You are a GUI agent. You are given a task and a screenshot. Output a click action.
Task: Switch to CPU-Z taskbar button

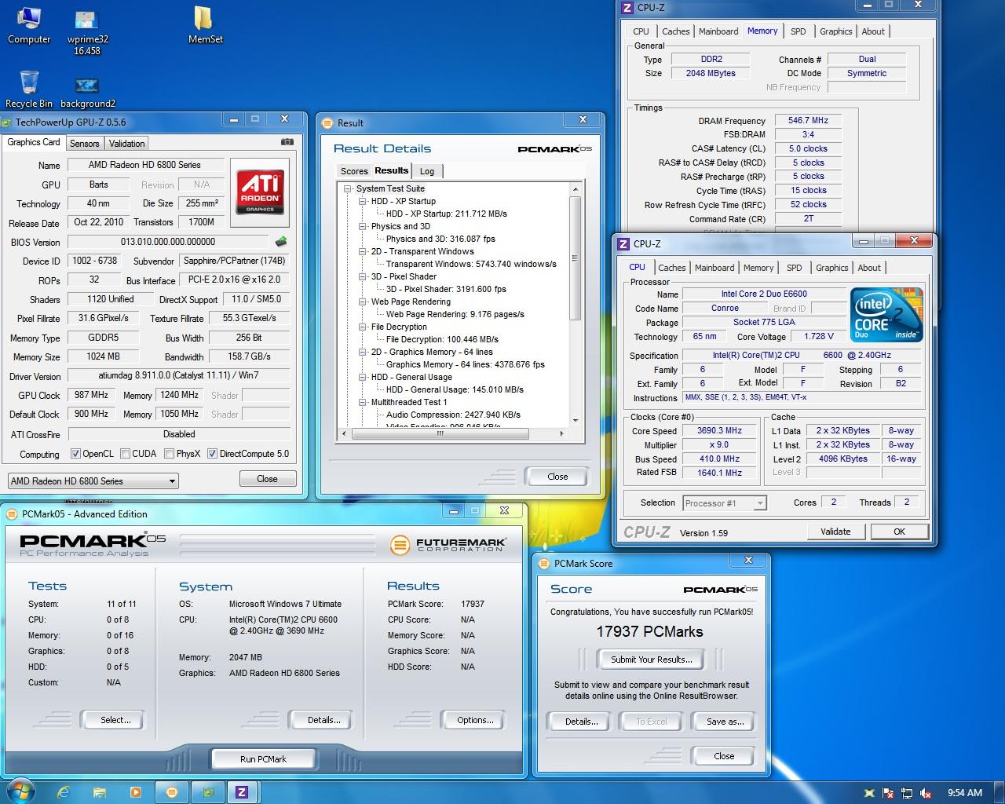[243, 792]
